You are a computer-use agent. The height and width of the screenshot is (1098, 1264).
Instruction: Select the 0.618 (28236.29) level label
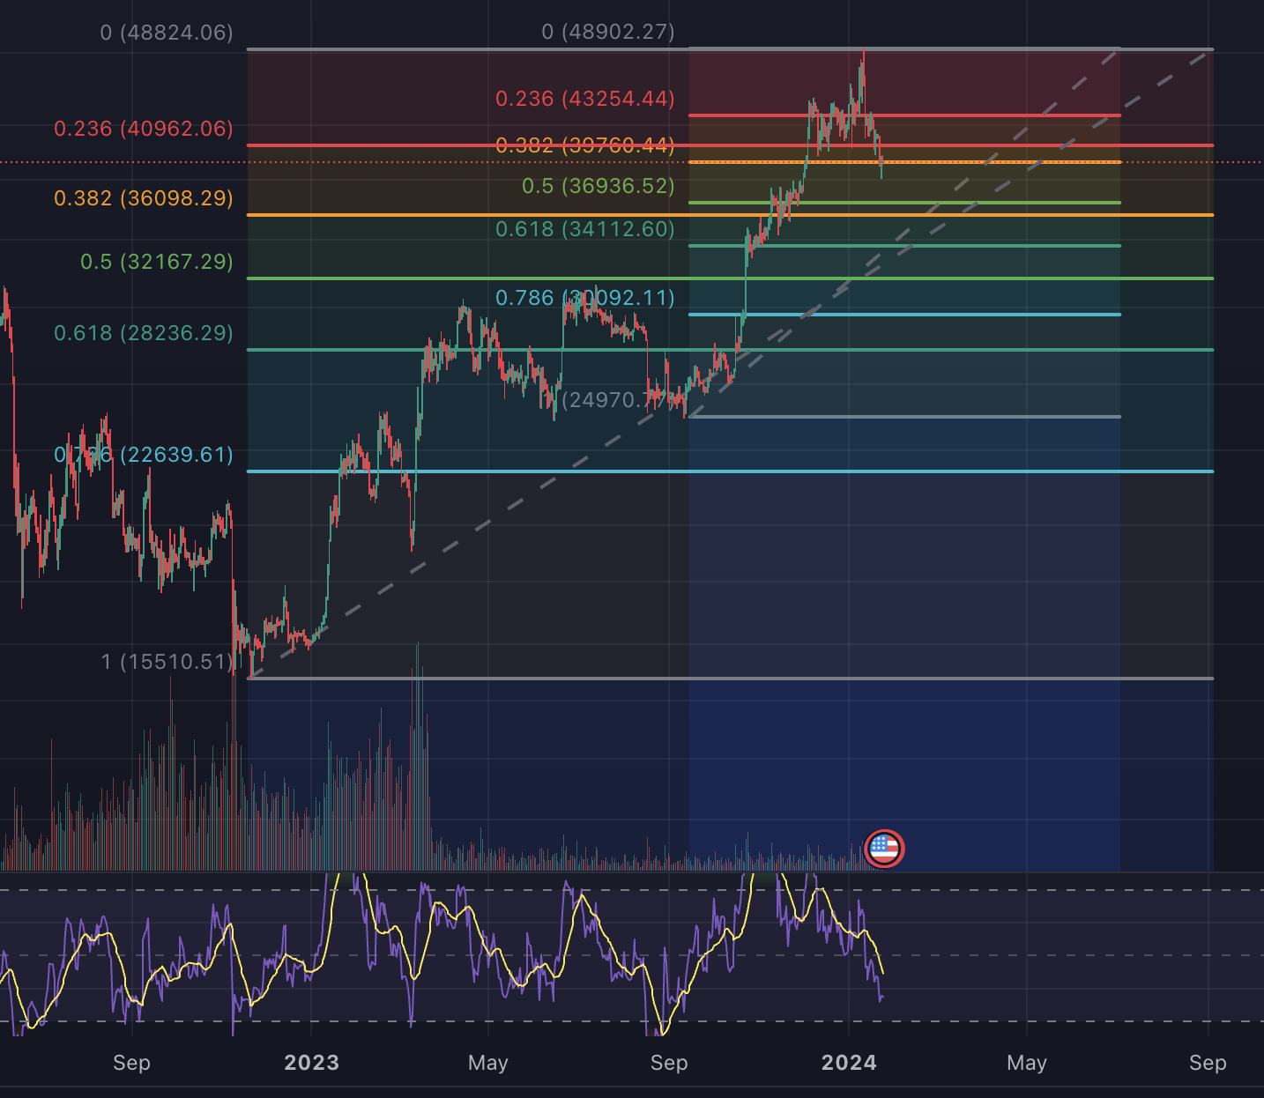pos(144,333)
